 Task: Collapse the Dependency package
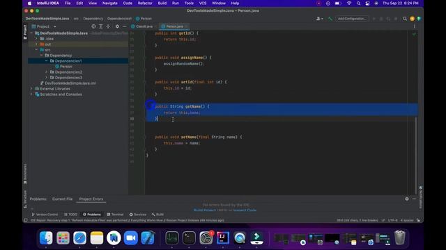(42, 56)
